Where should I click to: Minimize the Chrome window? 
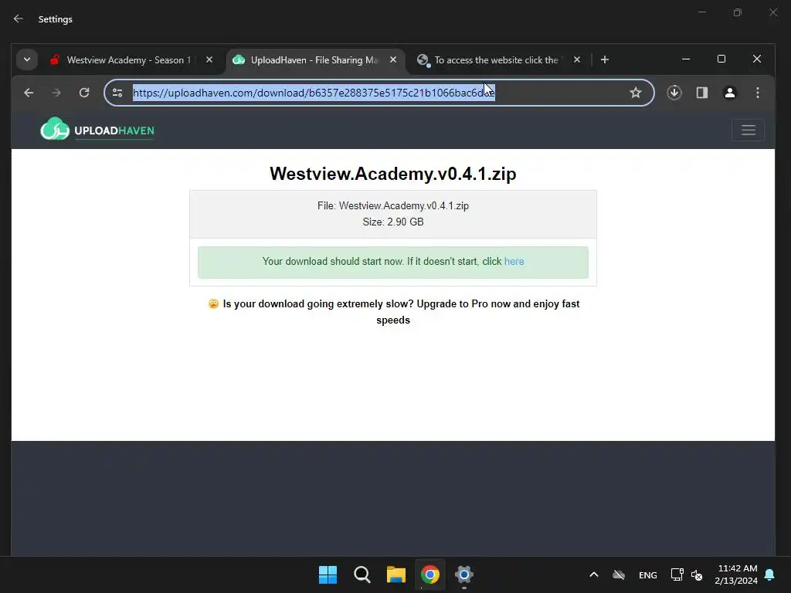pyautogui.click(x=686, y=59)
